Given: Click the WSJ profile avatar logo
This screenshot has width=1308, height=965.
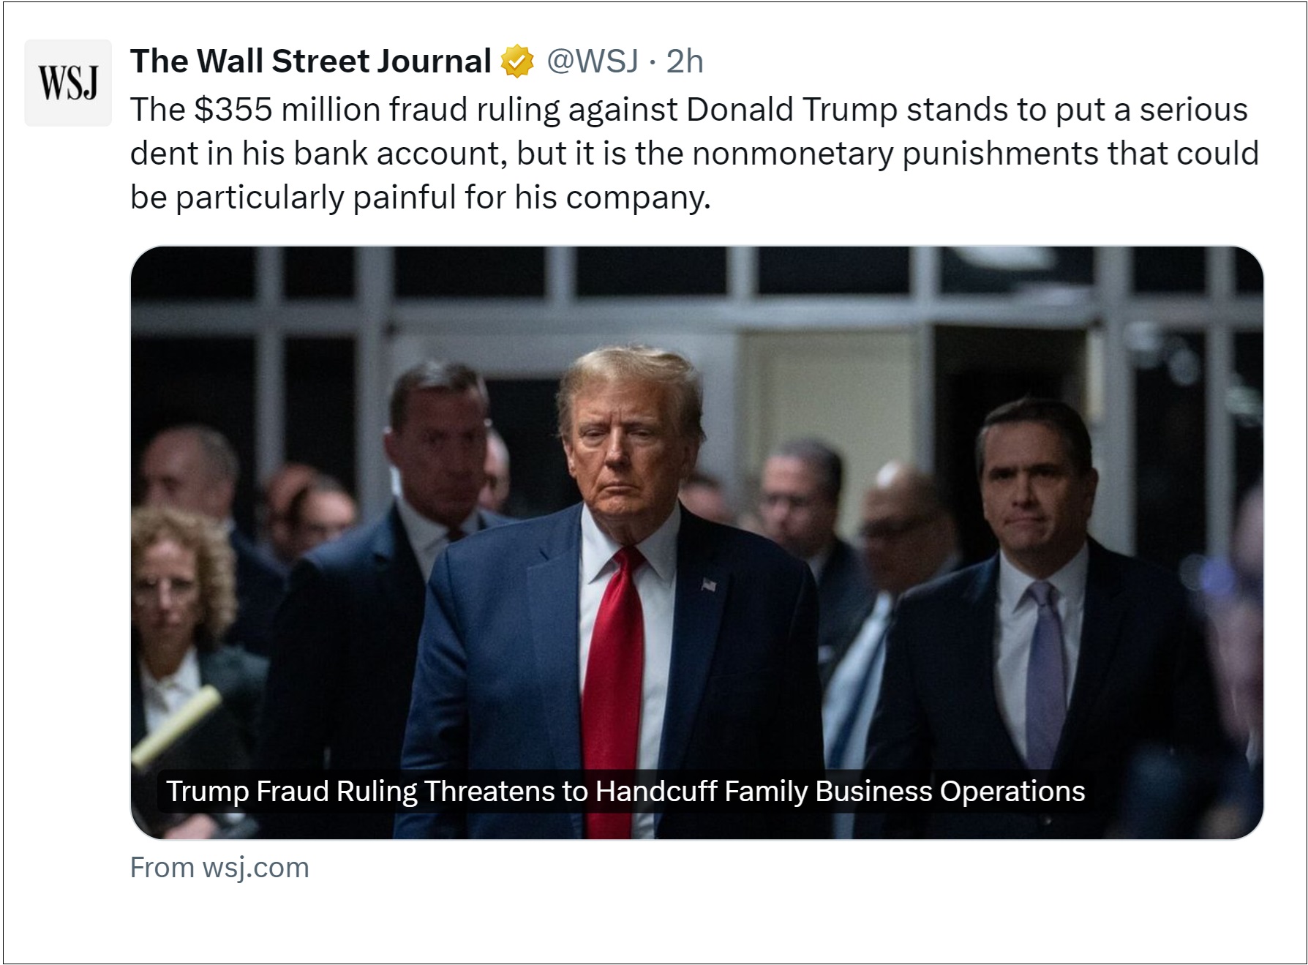Looking at the screenshot, I should pyautogui.click(x=68, y=83).
